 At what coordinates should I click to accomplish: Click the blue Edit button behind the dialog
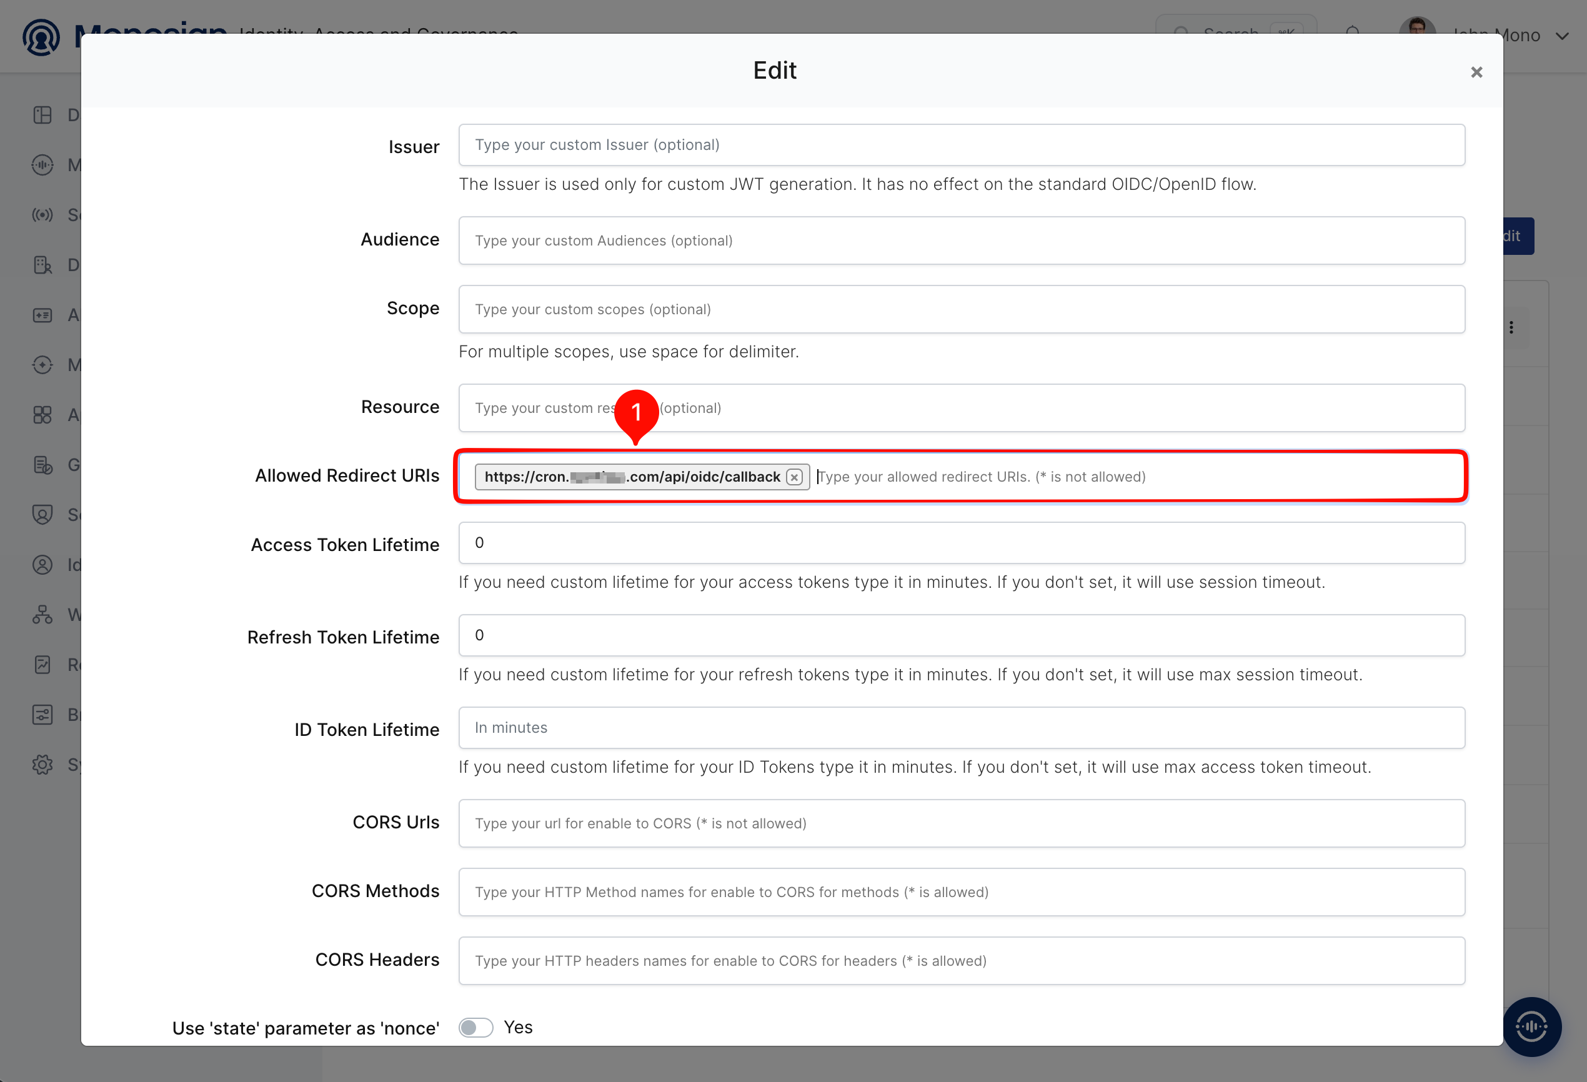click(x=1518, y=236)
